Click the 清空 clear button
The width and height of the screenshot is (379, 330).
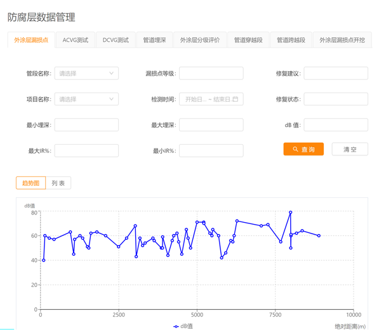[x=350, y=149]
